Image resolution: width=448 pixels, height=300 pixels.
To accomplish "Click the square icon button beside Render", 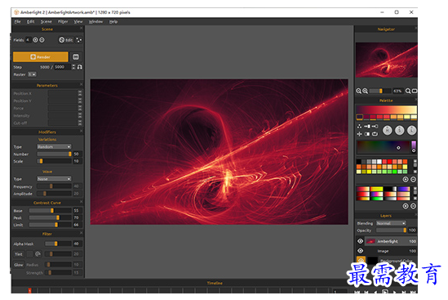I will coord(76,56).
